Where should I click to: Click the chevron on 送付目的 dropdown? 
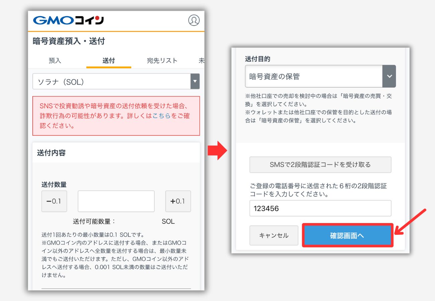pos(389,76)
